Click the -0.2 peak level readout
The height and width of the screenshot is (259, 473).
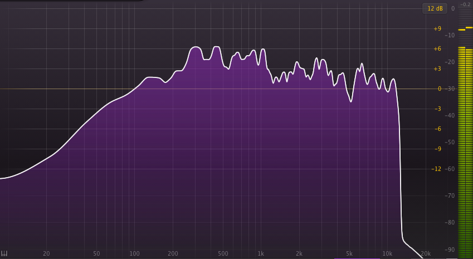pyautogui.click(x=465, y=4)
